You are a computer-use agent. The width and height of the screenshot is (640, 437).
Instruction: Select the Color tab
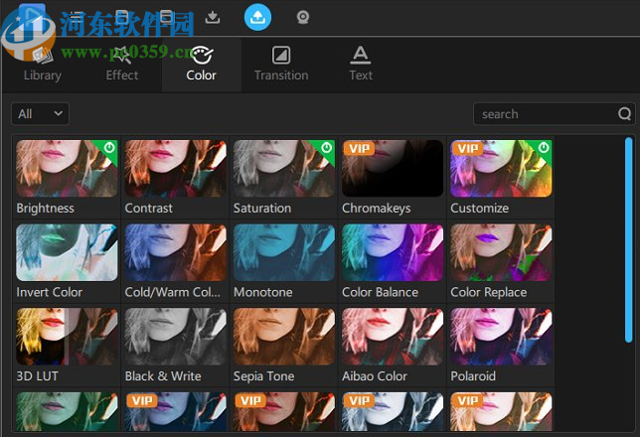coord(202,64)
